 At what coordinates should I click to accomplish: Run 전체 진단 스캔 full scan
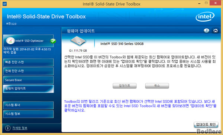point(28,71)
